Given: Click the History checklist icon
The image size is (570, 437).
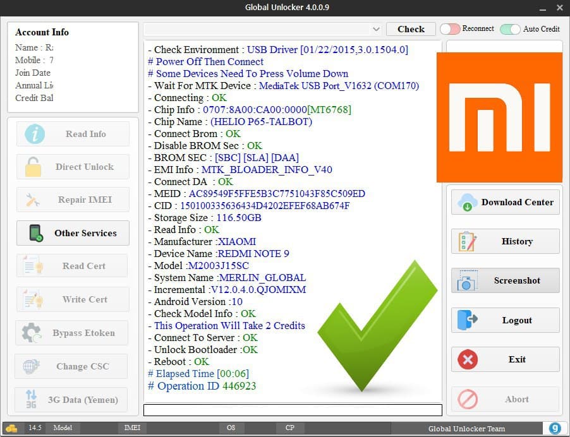Looking at the screenshot, I should coord(468,242).
